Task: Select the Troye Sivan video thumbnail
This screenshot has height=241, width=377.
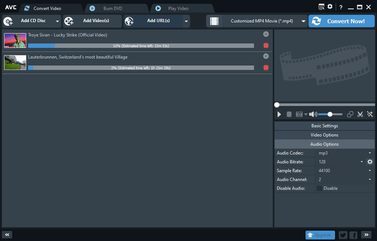Action: [15, 40]
